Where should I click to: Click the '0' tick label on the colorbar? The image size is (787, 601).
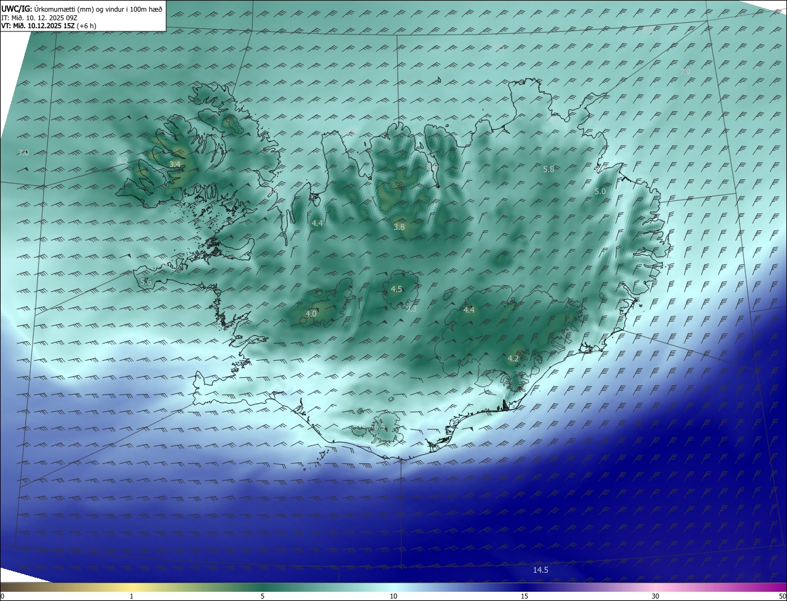(2, 596)
